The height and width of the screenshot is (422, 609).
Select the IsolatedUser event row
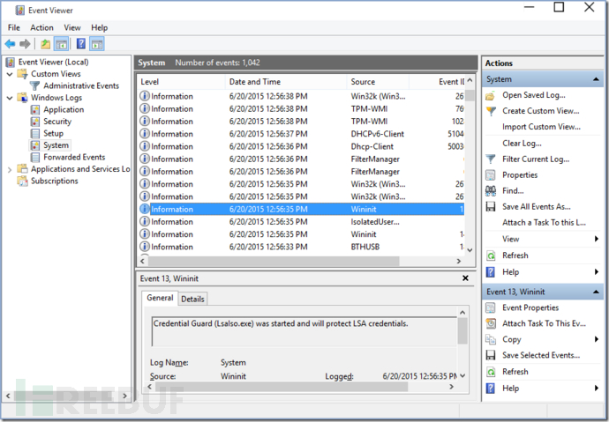pyautogui.click(x=301, y=222)
